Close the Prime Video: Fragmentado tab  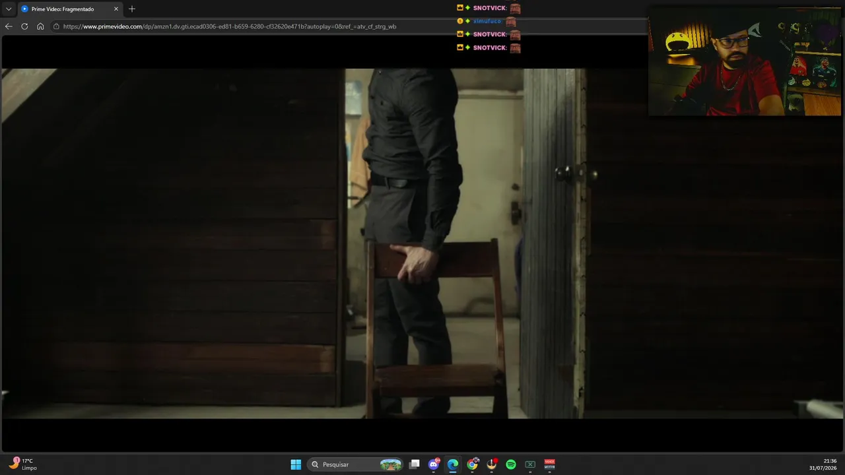click(116, 9)
